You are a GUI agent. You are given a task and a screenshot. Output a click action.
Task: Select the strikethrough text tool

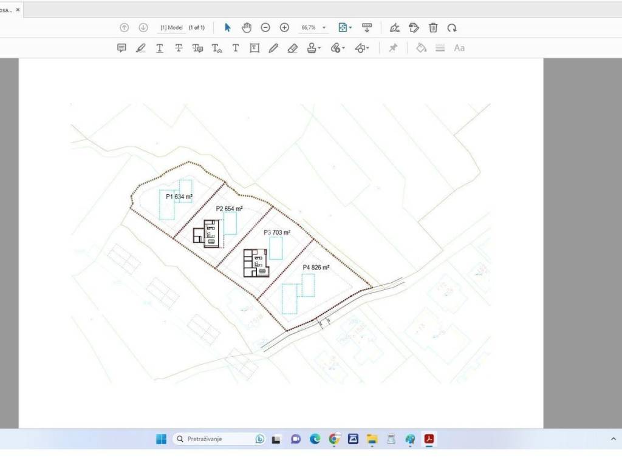click(179, 48)
